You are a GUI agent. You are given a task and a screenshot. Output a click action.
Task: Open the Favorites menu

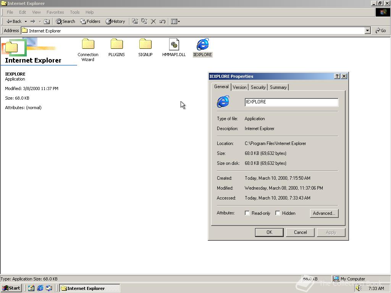pyautogui.click(x=55, y=12)
